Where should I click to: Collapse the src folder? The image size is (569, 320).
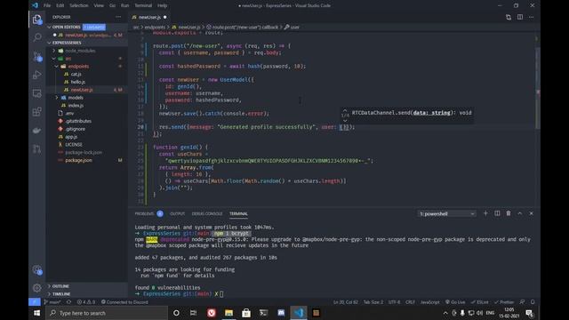pyautogui.click(x=68, y=59)
